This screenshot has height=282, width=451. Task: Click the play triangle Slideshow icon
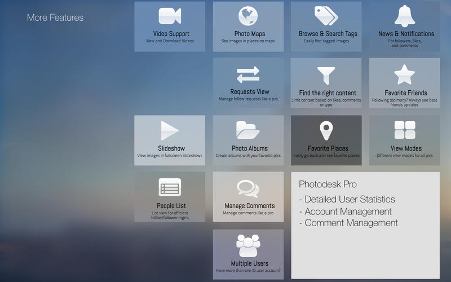(170, 131)
